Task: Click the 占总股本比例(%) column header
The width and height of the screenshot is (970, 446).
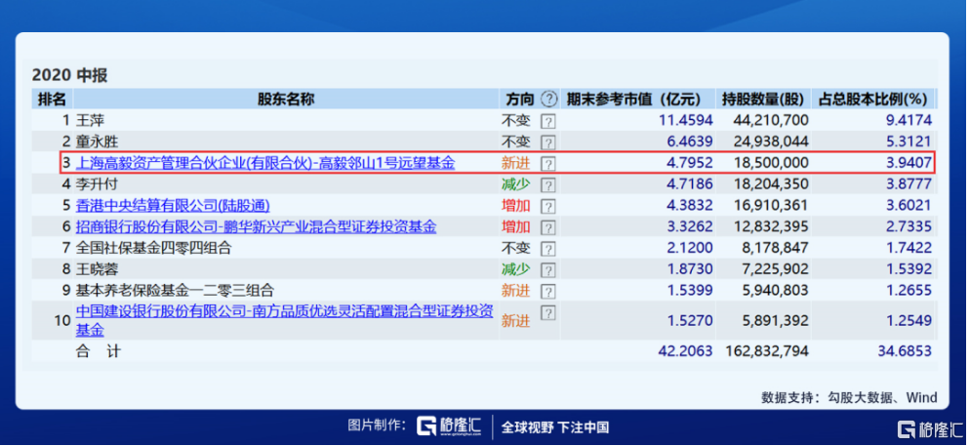Action: click(x=874, y=99)
